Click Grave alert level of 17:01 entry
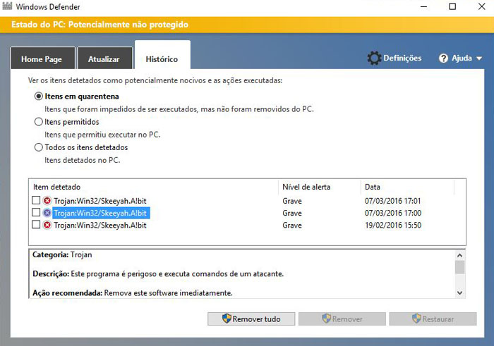Image resolution: width=494 pixels, height=346 pixels. (292, 201)
